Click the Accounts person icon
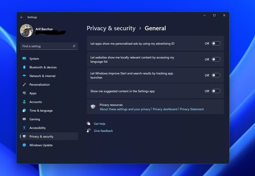The height and width of the screenshot is (176, 255). pos(24,102)
